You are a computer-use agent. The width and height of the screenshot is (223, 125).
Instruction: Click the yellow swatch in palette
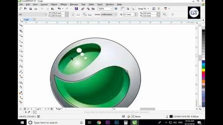203,70
